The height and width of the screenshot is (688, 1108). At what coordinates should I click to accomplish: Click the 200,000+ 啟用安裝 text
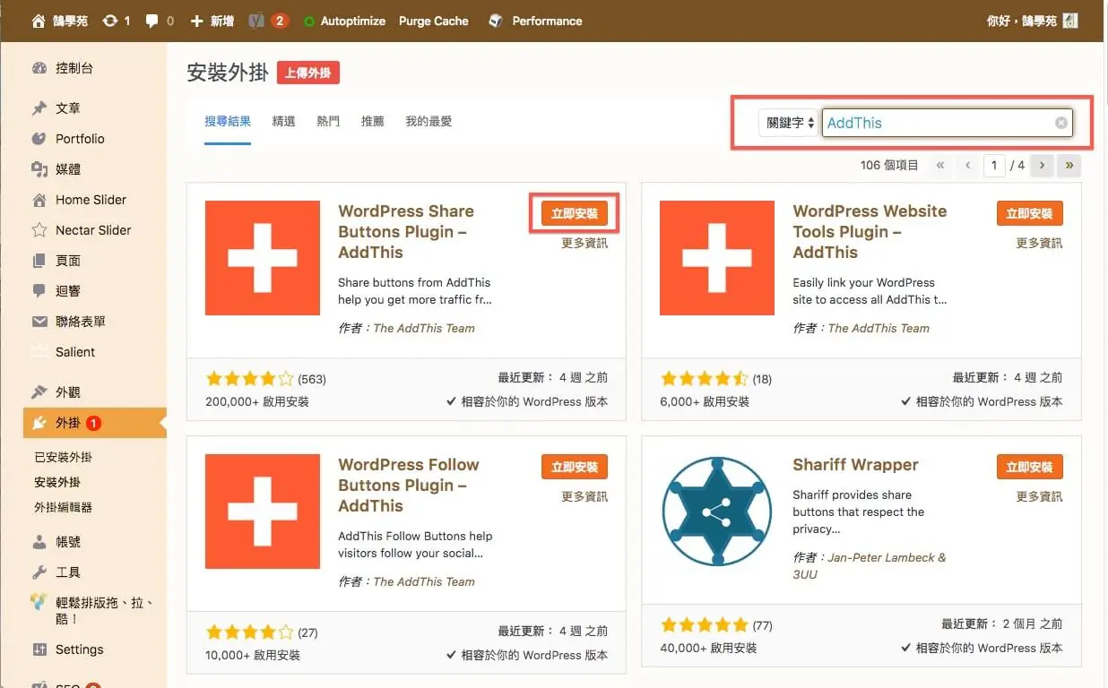(257, 401)
